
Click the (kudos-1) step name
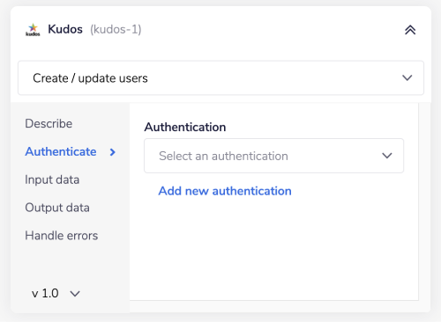[x=116, y=30]
